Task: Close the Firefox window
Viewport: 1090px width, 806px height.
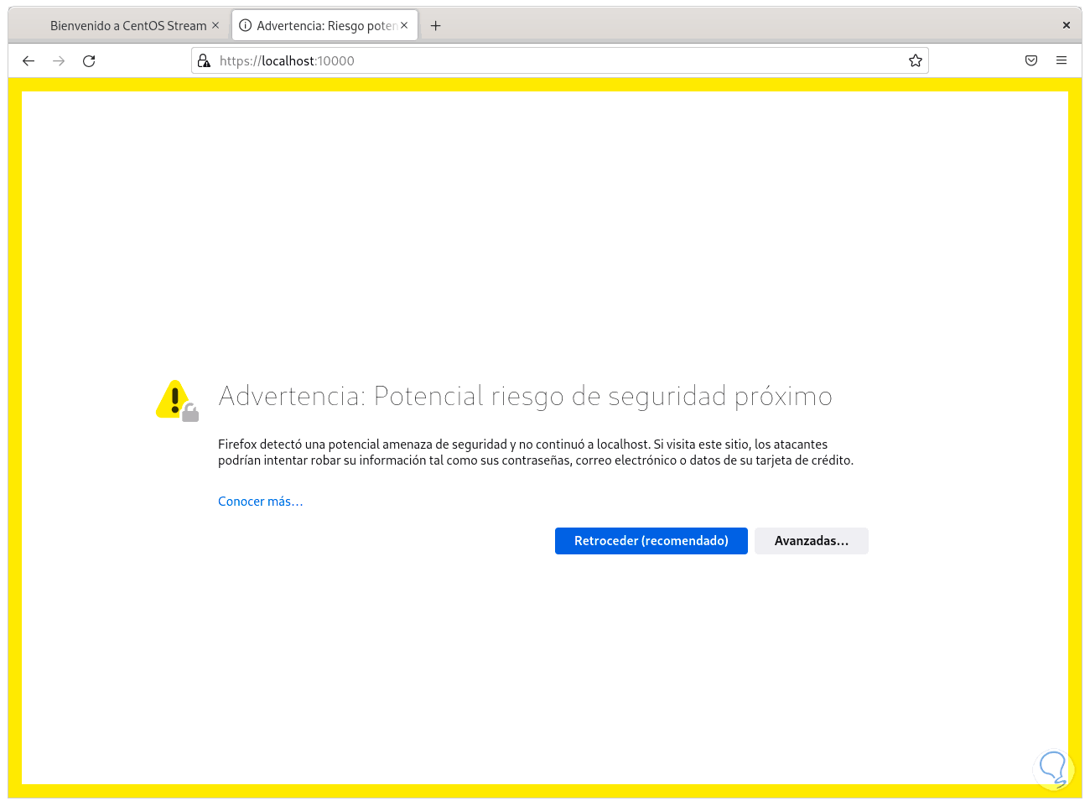Action: tap(1067, 25)
